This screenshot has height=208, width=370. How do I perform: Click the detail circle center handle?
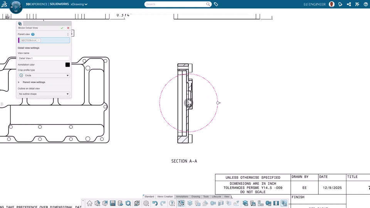coord(188,103)
